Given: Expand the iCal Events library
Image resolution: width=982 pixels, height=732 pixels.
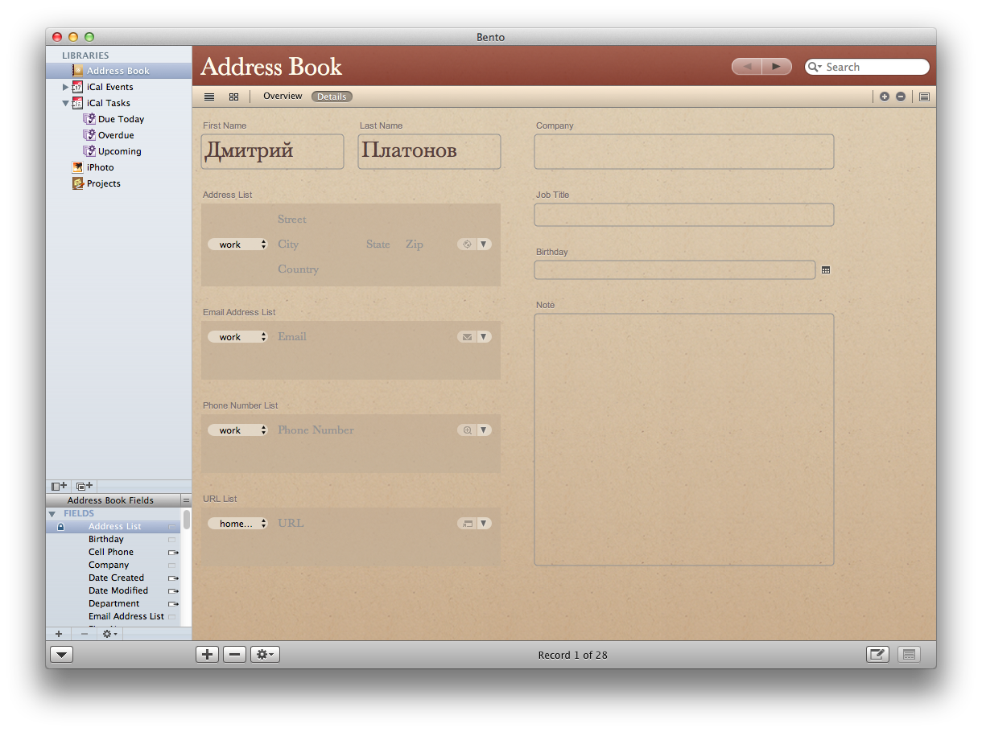Looking at the screenshot, I should (x=66, y=87).
